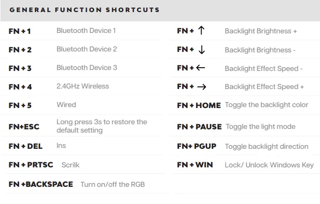The width and height of the screenshot is (320, 204).
Task: Click the right arrow icon next to FN
Action: coord(202,87)
